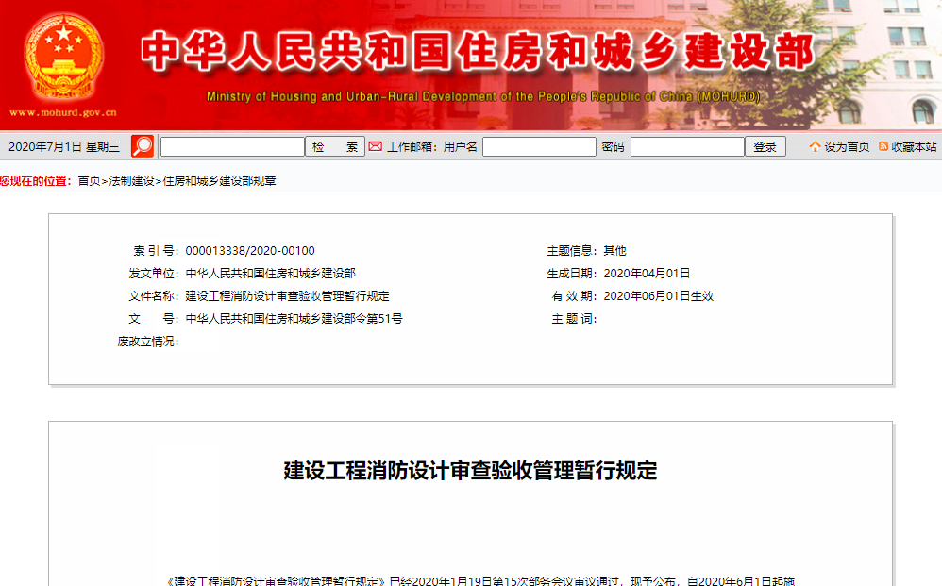Click the red magnifier search icon
The width and height of the screenshot is (942, 586).
[143, 146]
